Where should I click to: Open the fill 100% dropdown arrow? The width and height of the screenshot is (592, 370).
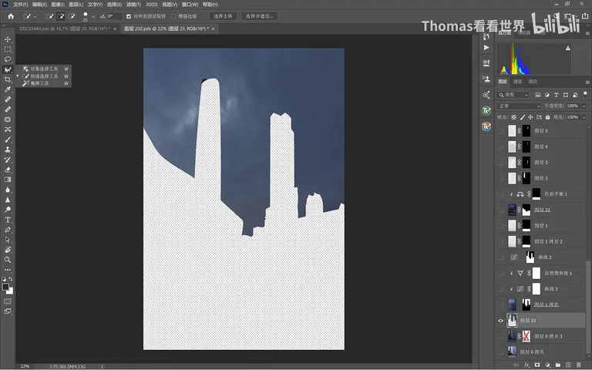[x=584, y=117]
